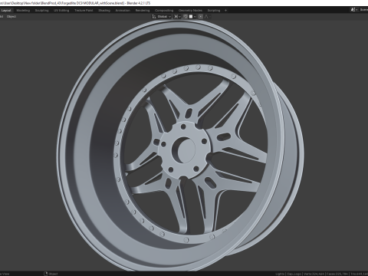This screenshot has height=276, width=368.
Task: Open the UV Editing workspace tab
Action: pos(61,11)
